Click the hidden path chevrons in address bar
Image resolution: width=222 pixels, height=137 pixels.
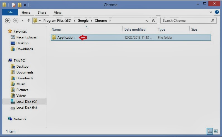(x=40, y=21)
